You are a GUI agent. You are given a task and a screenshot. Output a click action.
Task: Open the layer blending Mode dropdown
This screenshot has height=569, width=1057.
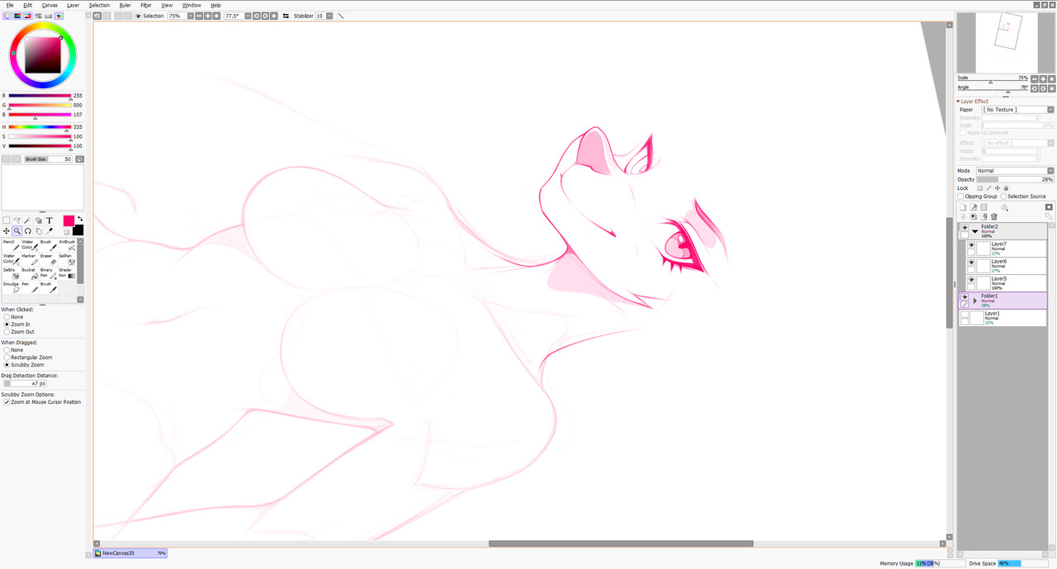pos(1050,171)
